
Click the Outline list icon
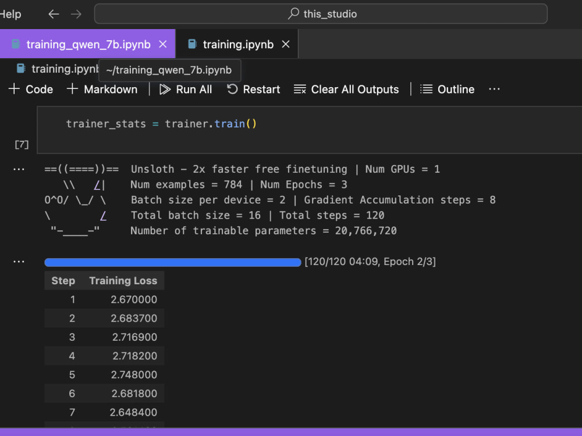pos(426,90)
